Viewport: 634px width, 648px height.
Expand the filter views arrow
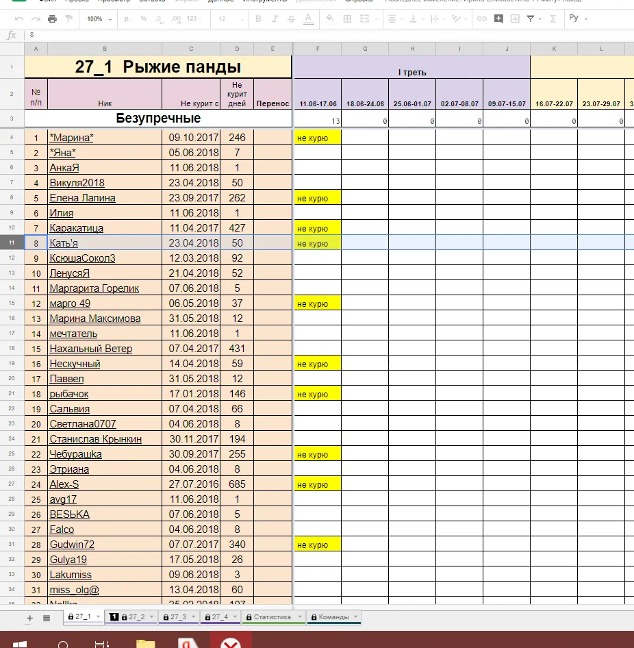click(x=540, y=19)
